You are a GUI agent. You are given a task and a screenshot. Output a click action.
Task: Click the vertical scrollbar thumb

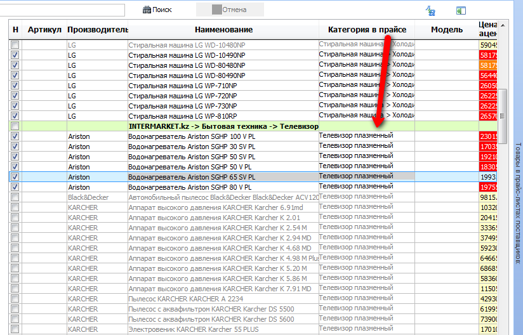coord(502,116)
